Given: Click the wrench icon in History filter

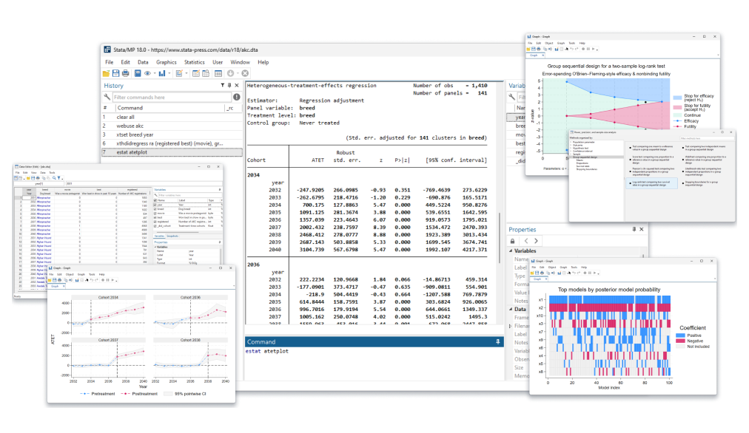Looking at the screenshot, I should pyautogui.click(x=107, y=98).
